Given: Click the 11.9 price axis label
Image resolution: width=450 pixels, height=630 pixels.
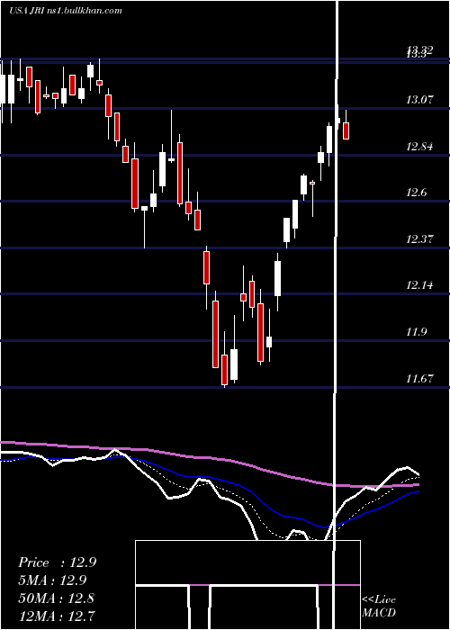Looking at the screenshot, I should point(416,332).
